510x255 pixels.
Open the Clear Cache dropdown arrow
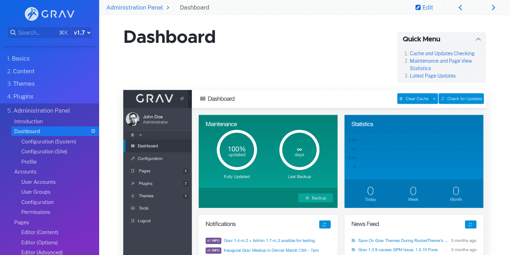click(435, 98)
